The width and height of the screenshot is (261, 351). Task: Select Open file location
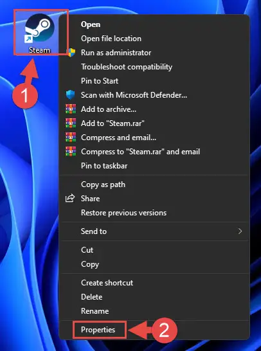[155, 39]
